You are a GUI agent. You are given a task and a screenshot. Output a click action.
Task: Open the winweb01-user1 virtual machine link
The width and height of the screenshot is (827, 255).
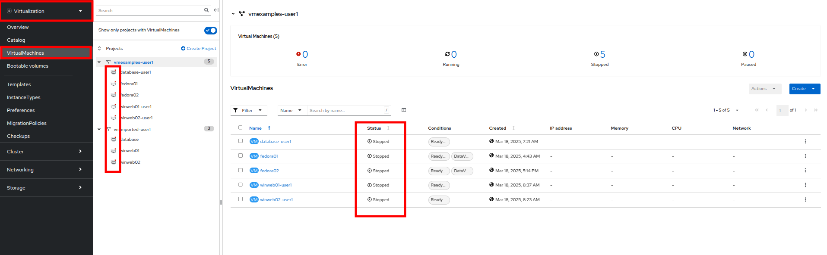click(276, 185)
